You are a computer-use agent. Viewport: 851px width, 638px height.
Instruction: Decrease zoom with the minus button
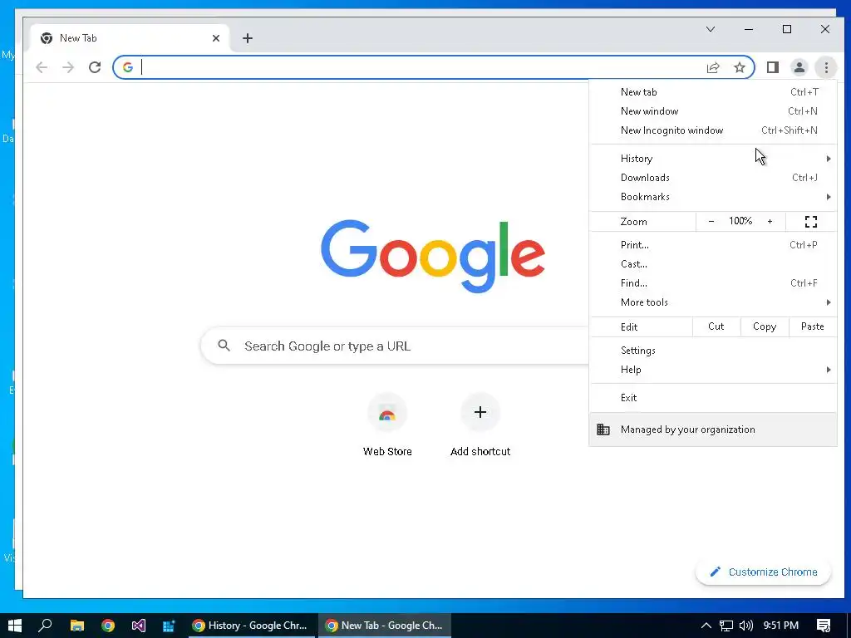pyautogui.click(x=711, y=221)
